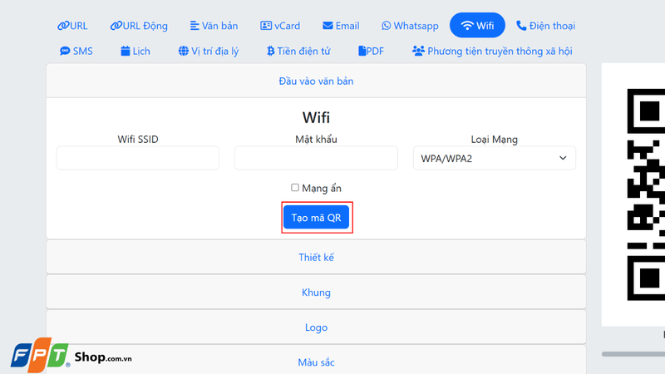Open the Loại Mạng WPA/WPA2 dropdown
Viewport: 665px width, 374px height.
pos(495,158)
